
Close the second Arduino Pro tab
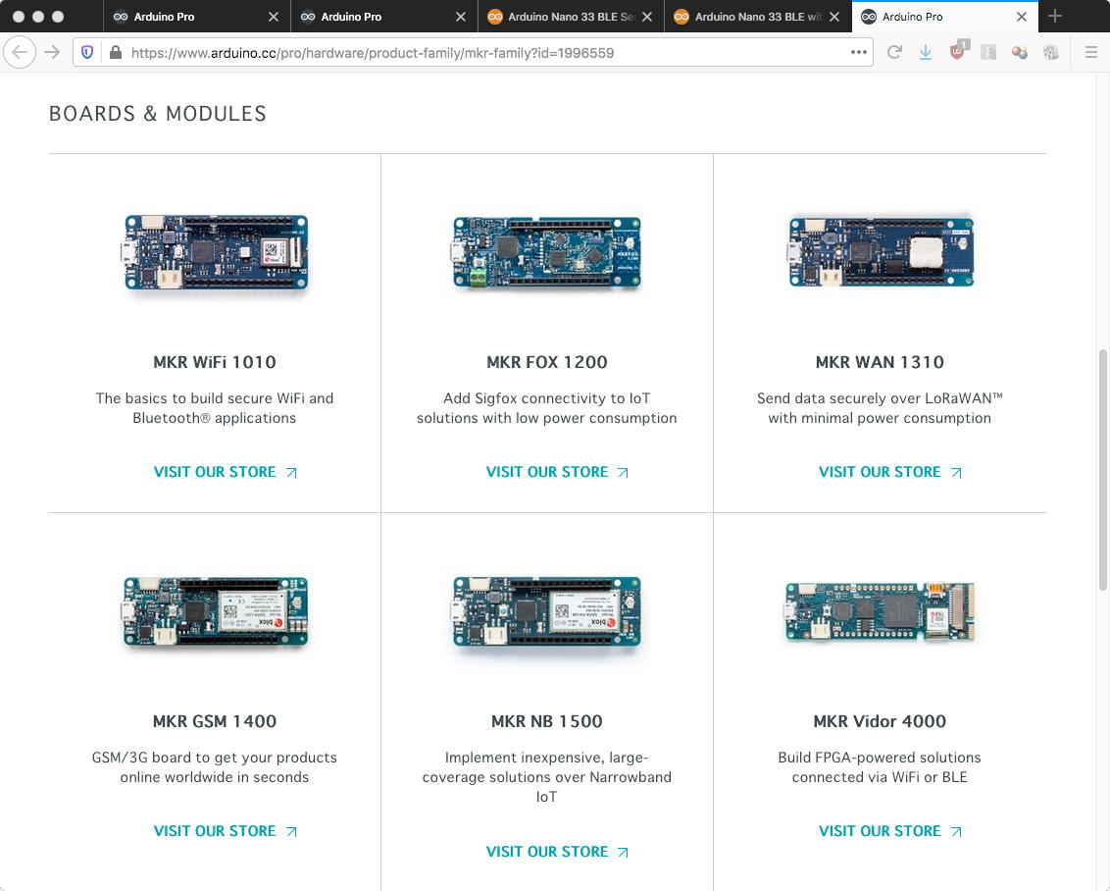461,17
